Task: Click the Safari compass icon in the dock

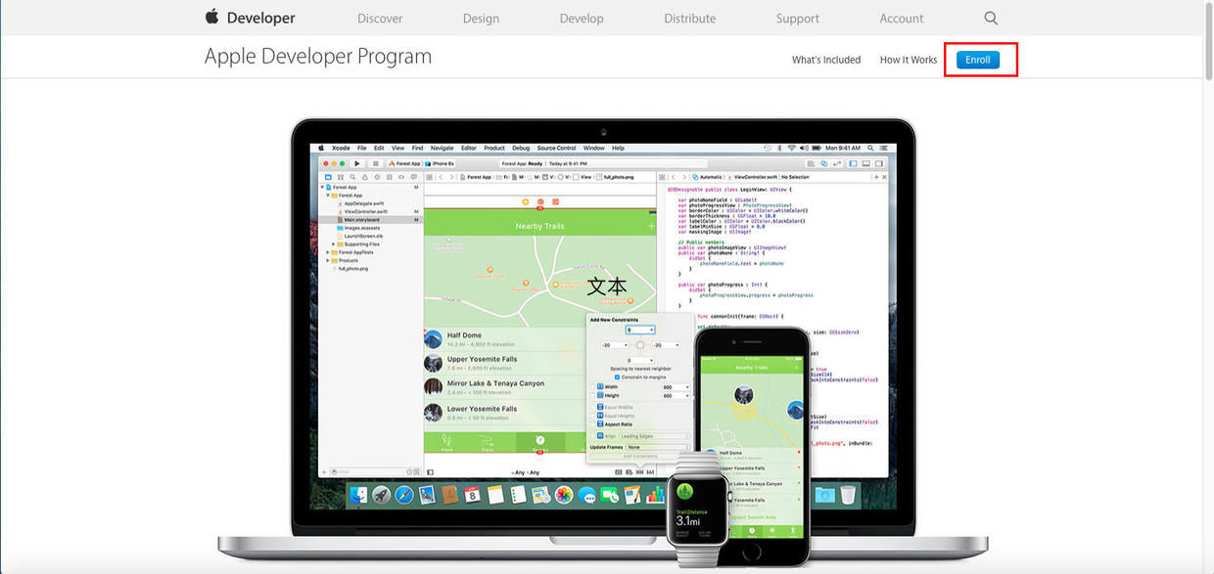Action: (x=404, y=496)
